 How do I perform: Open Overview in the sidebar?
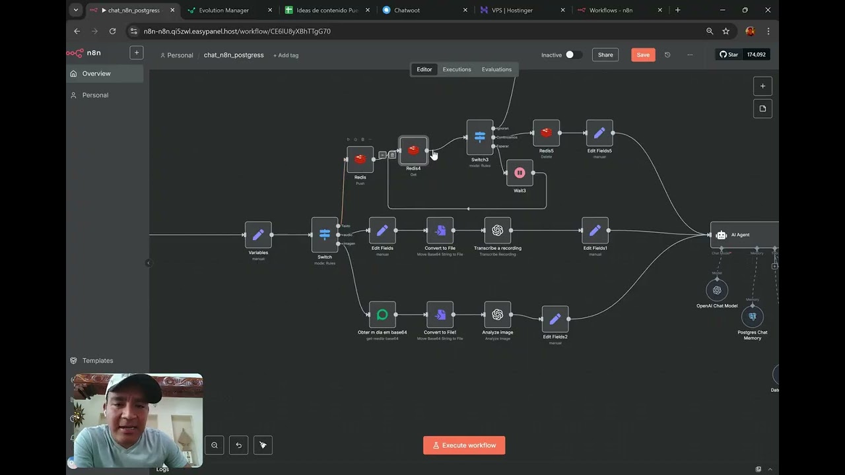[106, 74]
